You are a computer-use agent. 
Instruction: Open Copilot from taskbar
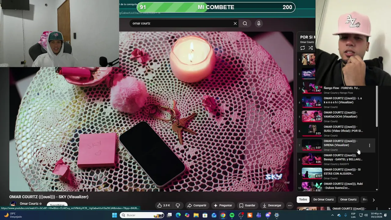click(x=187, y=215)
